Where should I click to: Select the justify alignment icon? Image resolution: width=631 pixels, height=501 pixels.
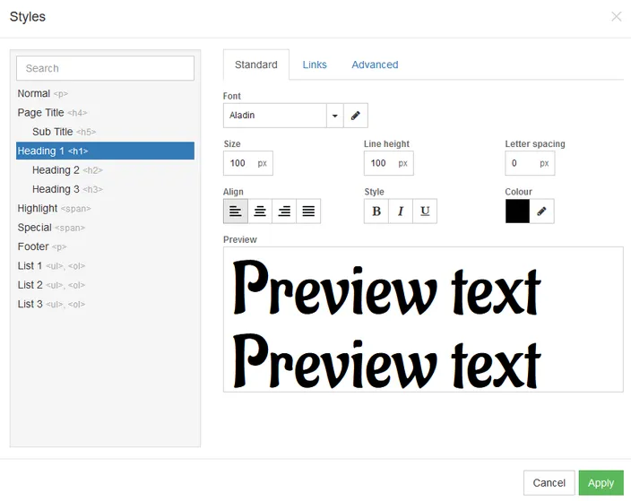coord(308,211)
